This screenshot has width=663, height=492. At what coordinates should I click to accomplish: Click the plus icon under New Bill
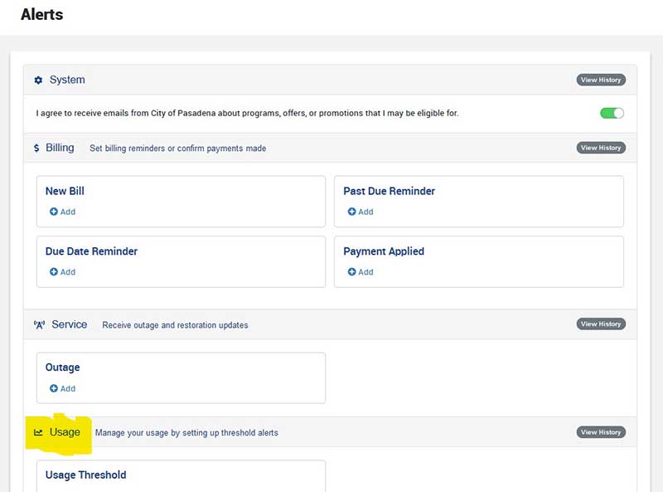tap(54, 212)
